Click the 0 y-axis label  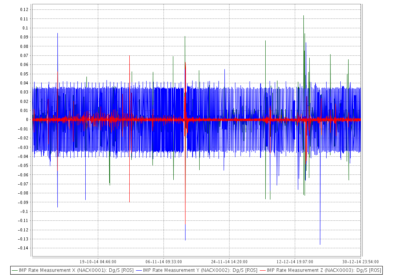[x=27, y=120]
